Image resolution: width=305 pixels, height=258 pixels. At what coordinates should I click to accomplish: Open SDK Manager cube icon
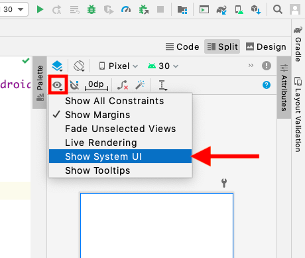pyautogui.click(x=256, y=10)
